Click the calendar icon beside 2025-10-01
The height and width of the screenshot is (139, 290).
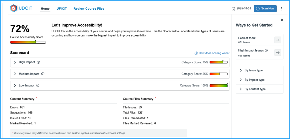pyautogui.click(x=233, y=8)
